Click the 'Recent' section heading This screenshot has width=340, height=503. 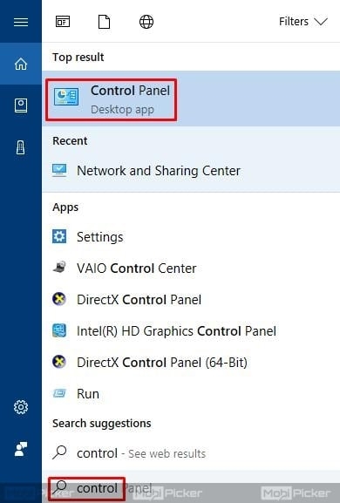click(x=70, y=141)
